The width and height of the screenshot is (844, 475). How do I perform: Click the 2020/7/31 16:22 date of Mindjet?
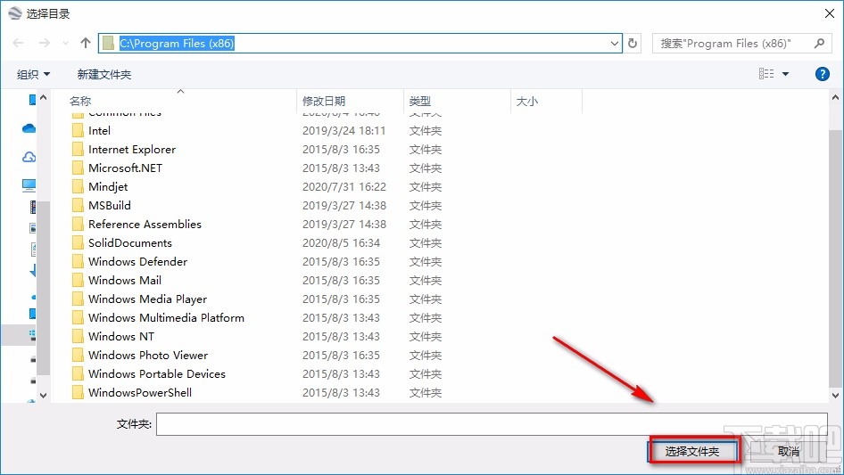tap(344, 186)
